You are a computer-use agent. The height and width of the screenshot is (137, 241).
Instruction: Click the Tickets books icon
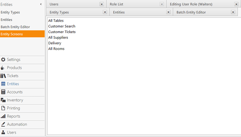(x=3, y=76)
